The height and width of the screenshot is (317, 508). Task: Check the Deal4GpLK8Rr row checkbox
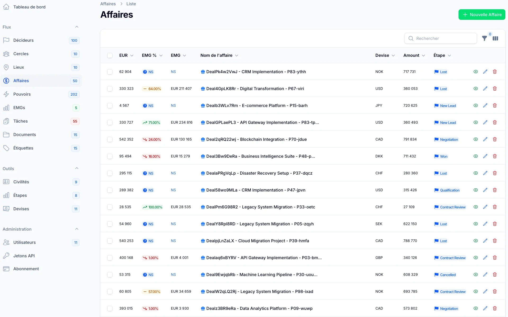[x=110, y=89]
